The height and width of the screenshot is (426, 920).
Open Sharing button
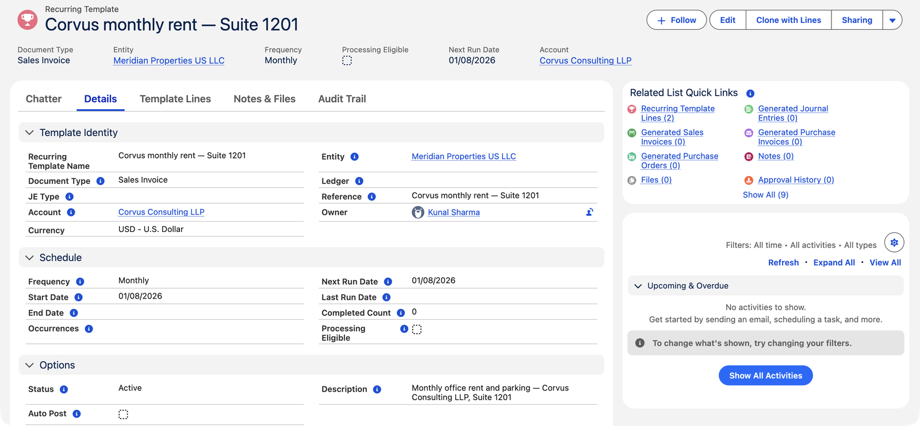pos(857,20)
